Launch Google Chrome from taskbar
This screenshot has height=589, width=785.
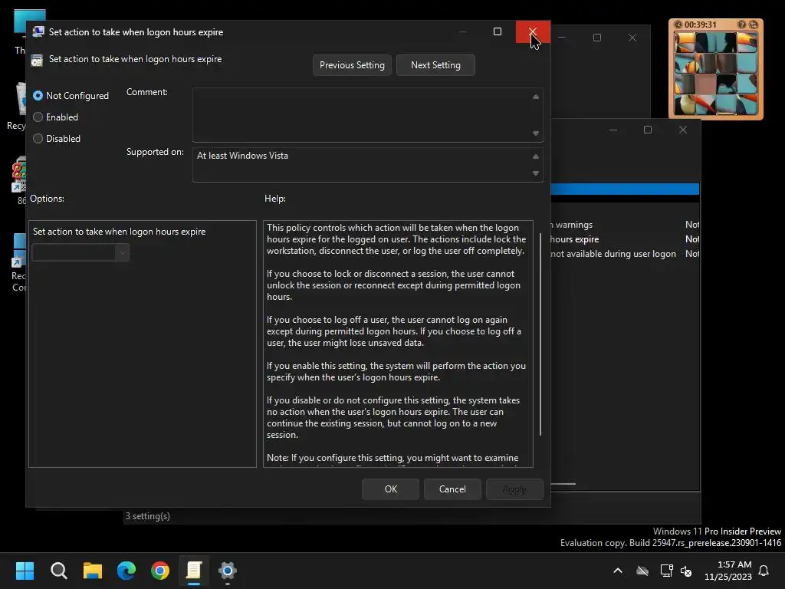pos(160,571)
